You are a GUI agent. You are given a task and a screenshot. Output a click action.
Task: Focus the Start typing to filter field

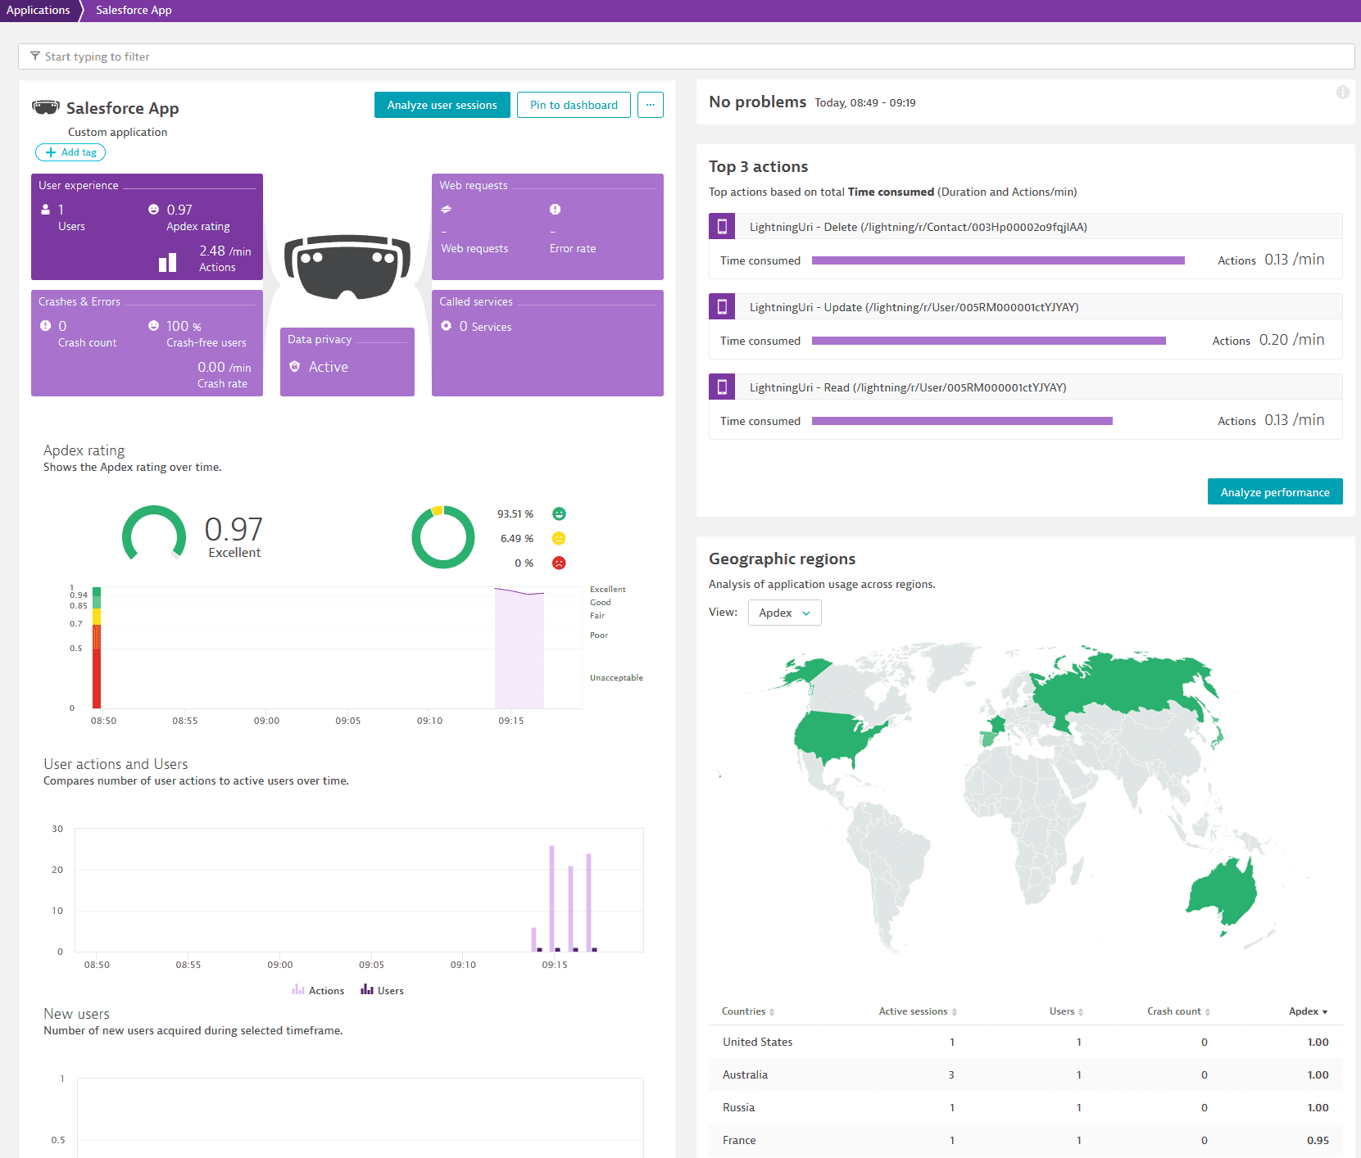tap(687, 57)
